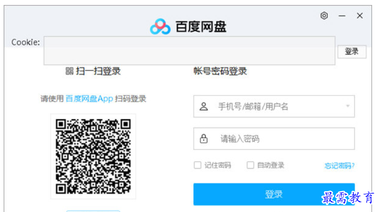Close the Baidu Netdisk login window
This screenshot has width=378, height=212.
360,15
